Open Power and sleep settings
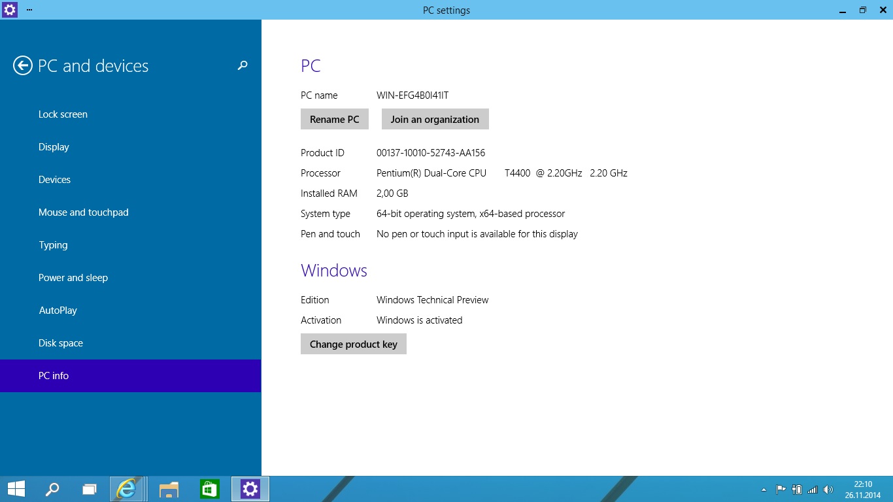This screenshot has height=502, width=893. click(x=73, y=278)
